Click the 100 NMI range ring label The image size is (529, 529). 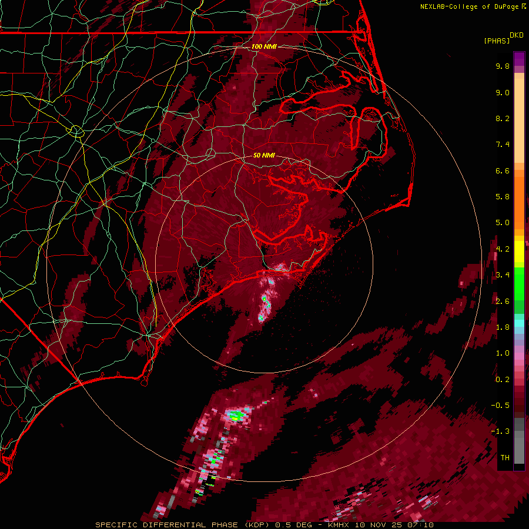coord(264,46)
